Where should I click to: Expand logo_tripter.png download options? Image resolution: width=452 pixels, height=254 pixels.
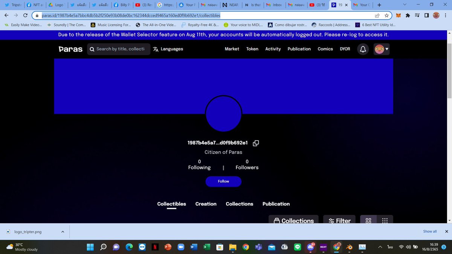63,231
